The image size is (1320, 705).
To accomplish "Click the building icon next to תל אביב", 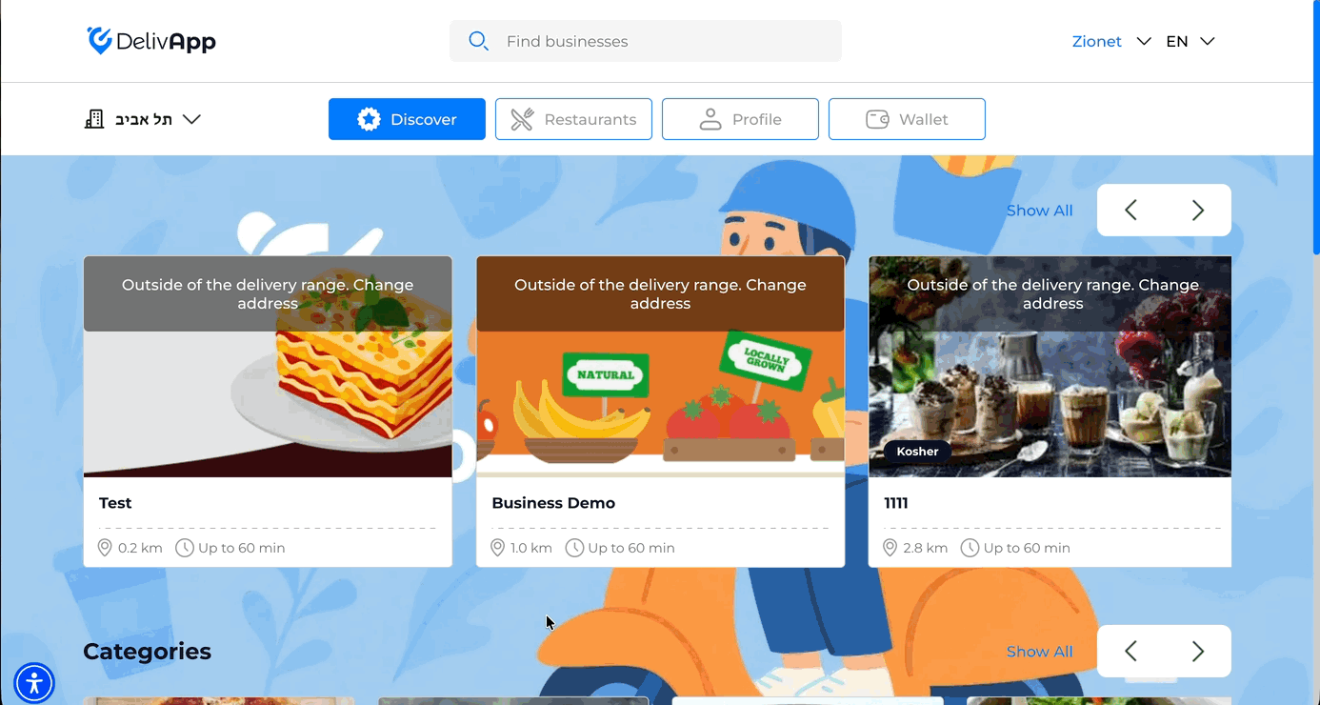I will click(94, 119).
